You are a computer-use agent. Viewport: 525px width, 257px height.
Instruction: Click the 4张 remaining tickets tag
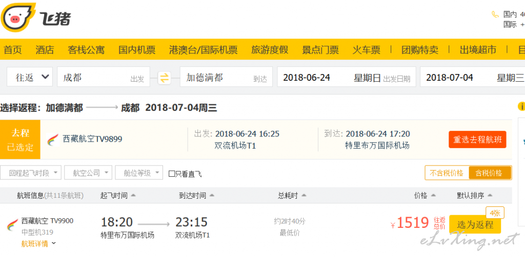(x=495, y=213)
